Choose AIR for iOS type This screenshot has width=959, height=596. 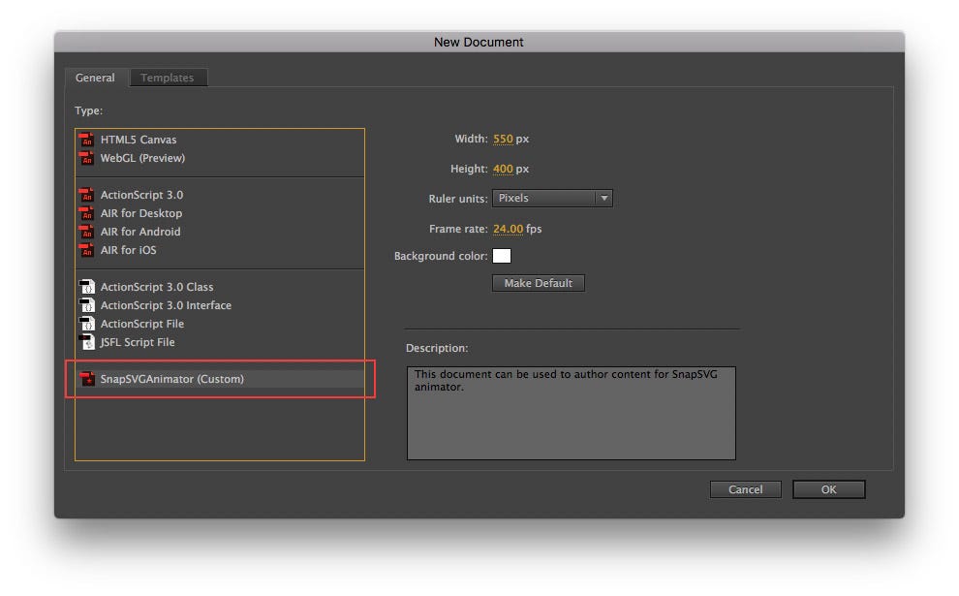coord(220,250)
